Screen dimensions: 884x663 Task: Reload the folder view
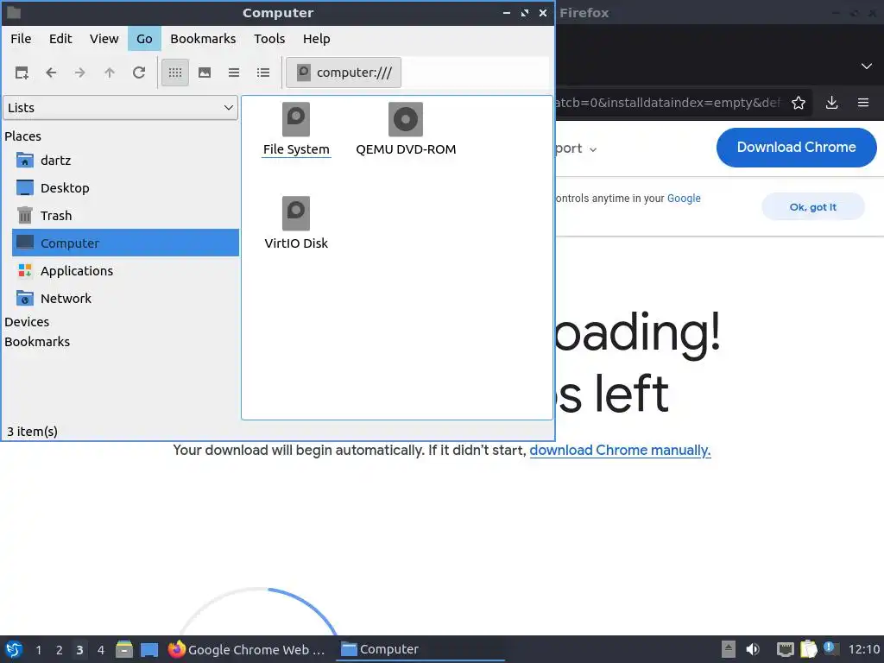(139, 73)
